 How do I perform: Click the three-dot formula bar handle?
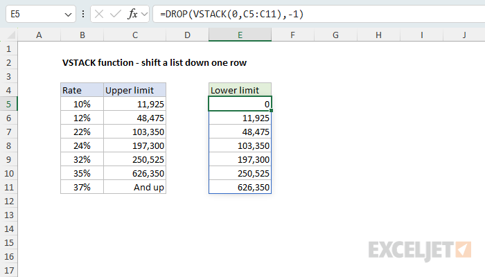click(x=83, y=14)
